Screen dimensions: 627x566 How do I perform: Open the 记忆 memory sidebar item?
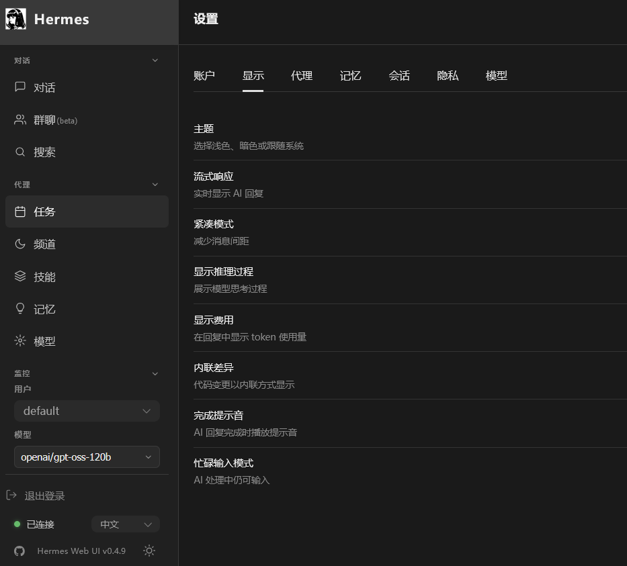click(x=44, y=308)
